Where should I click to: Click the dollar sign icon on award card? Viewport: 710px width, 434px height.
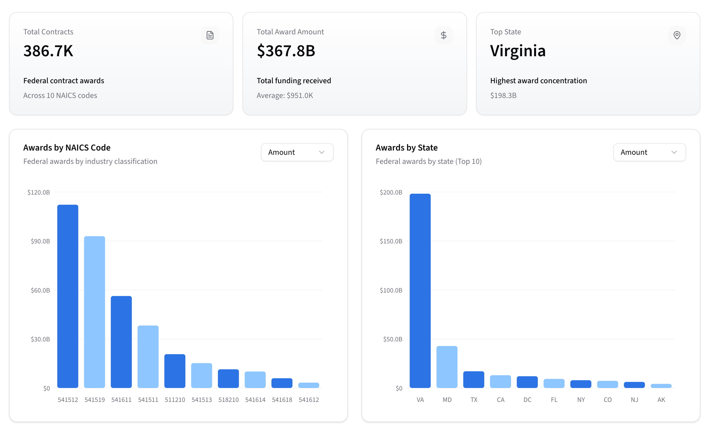click(x=443, y=35)
